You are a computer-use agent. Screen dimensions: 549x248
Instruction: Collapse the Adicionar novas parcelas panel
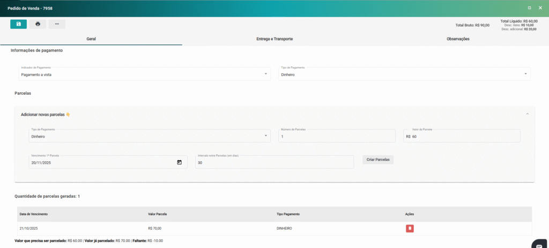click(x=527, y=114)
